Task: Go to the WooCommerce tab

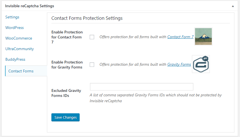Action: [x=19, y=38]
